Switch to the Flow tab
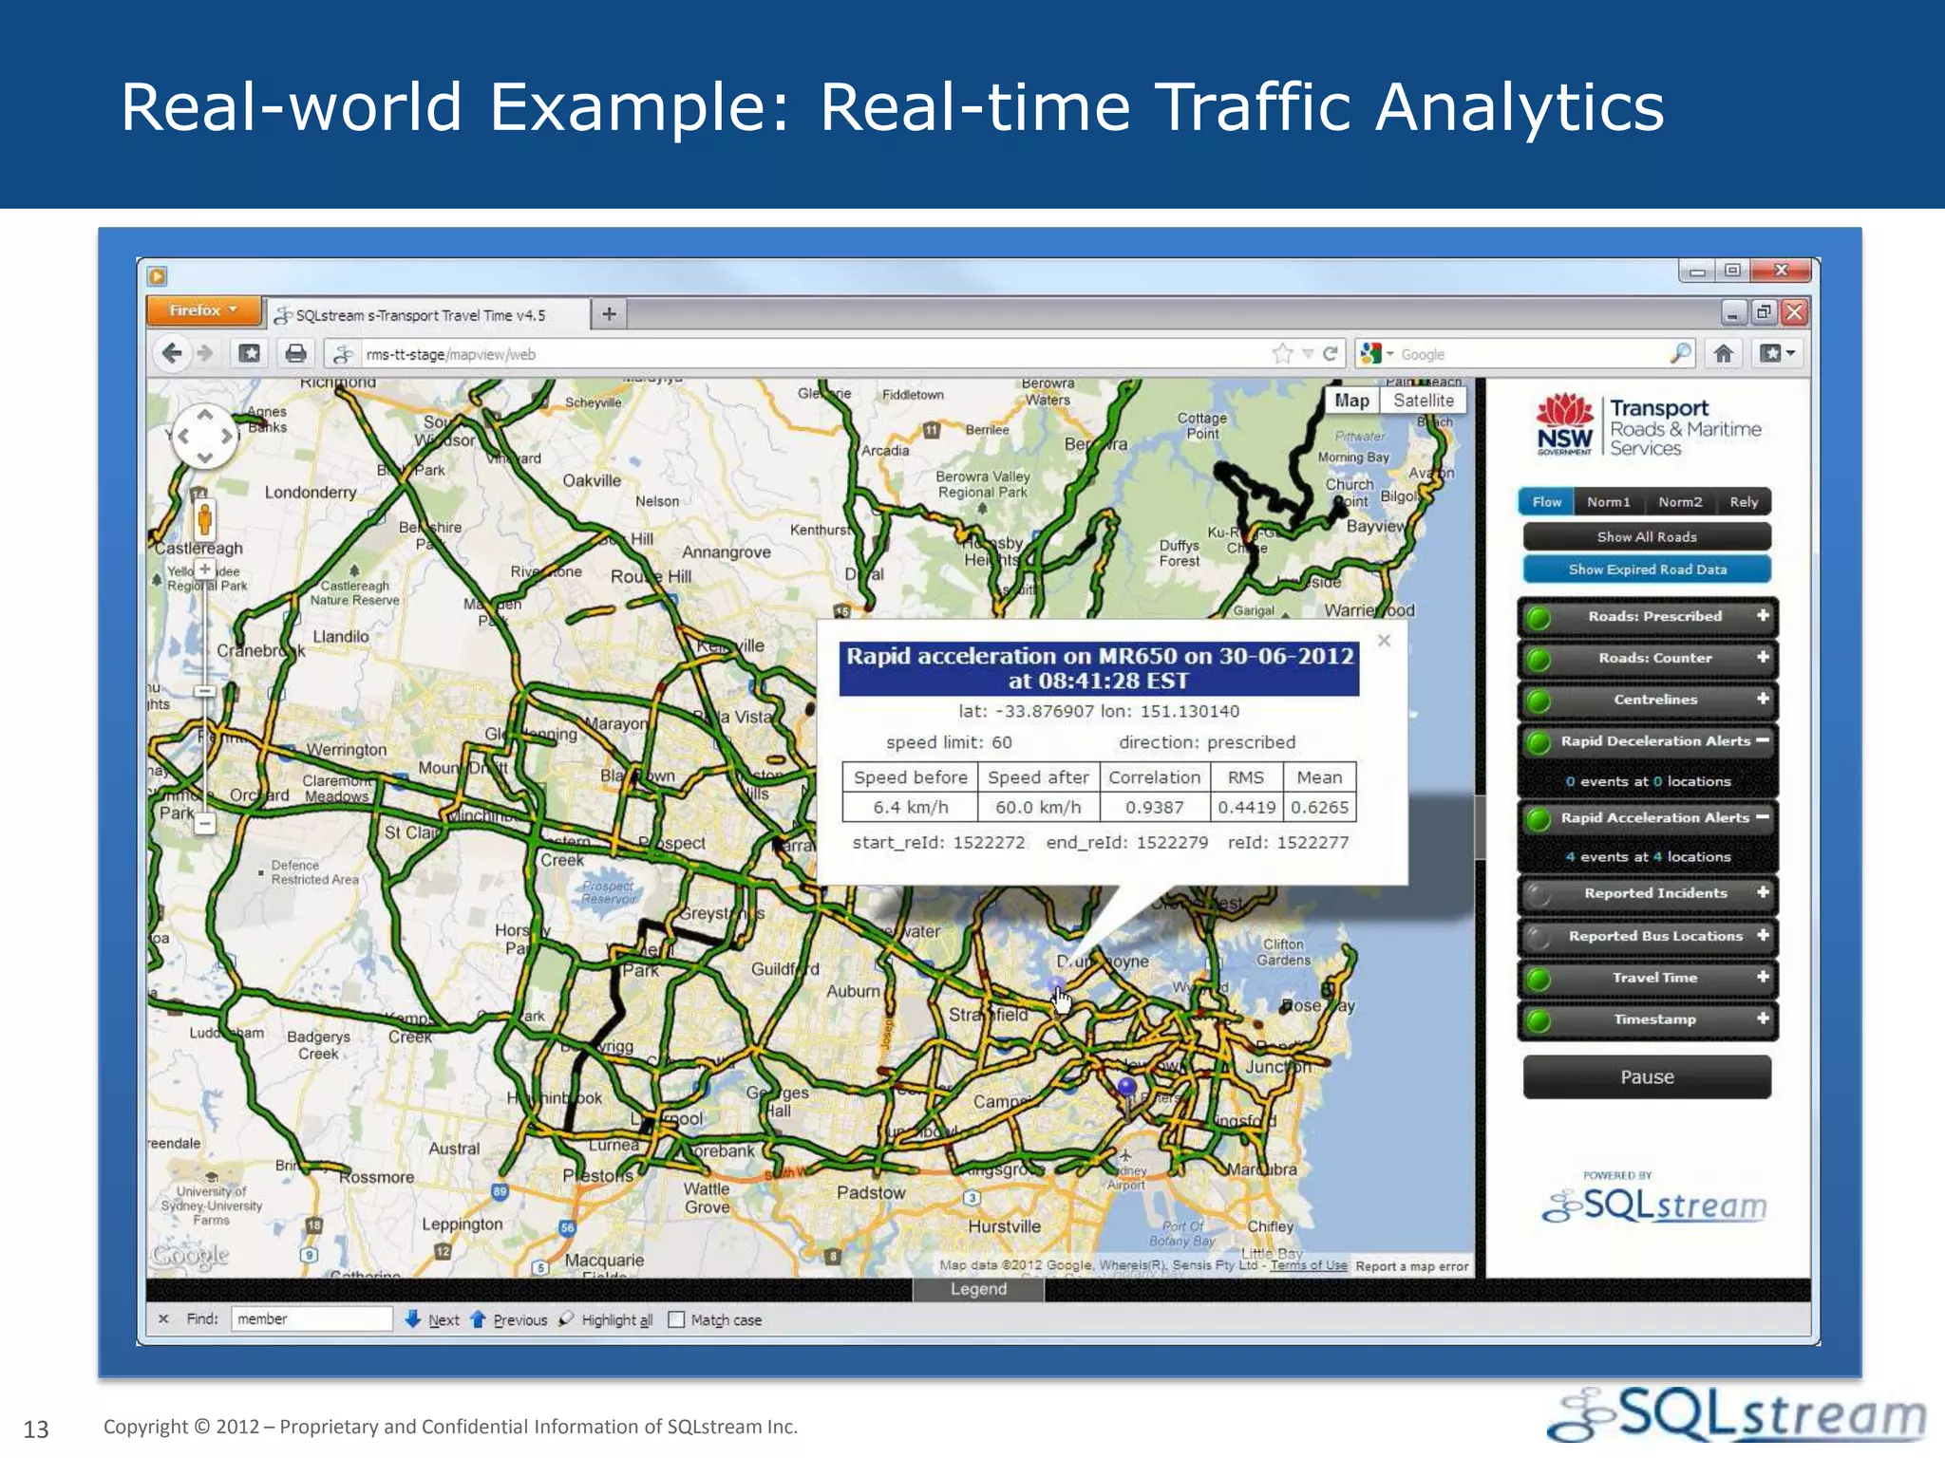Image resolution: width=1945 pixels, height=1458 pixels. pyautogui.click(x=1546, y=502)
